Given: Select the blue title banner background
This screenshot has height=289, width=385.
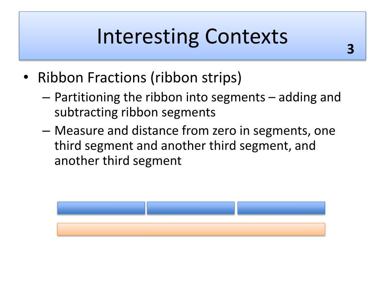Looking at the screenshot, I should 192,35.
